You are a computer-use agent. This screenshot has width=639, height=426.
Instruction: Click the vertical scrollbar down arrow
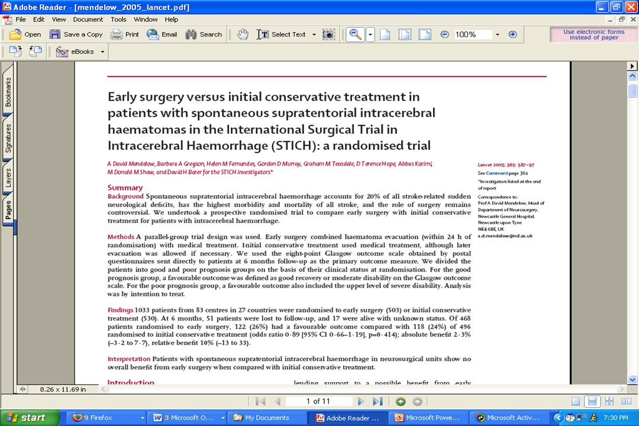point(632,379)
